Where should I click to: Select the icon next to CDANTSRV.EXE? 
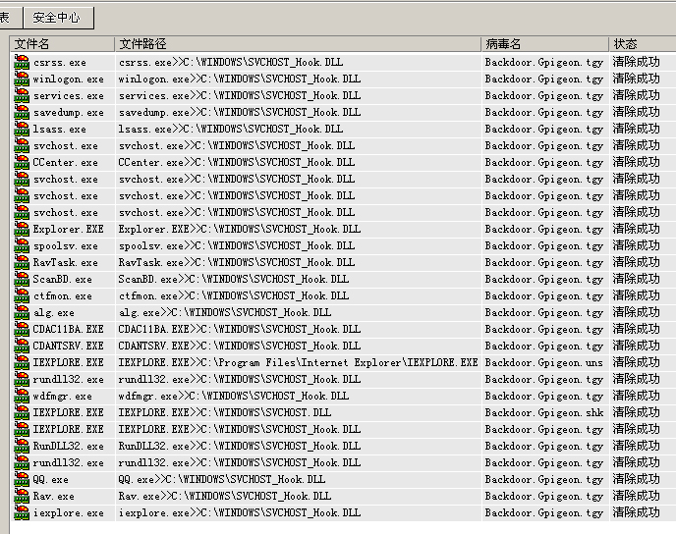(x=22, y=346)
